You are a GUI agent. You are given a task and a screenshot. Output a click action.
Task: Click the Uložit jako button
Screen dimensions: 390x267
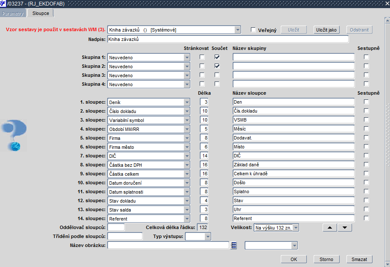(x=326, y=30)
